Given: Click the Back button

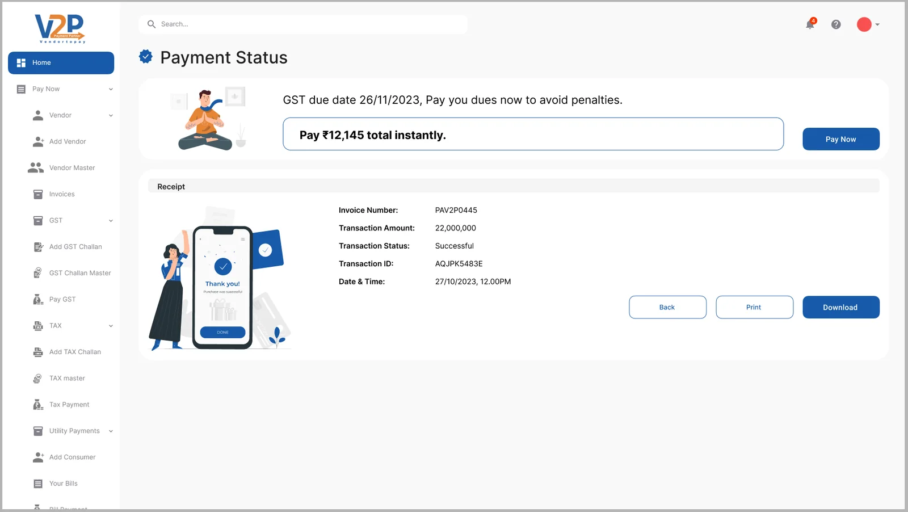Looking at the screenshot, I should pos(667,307).
